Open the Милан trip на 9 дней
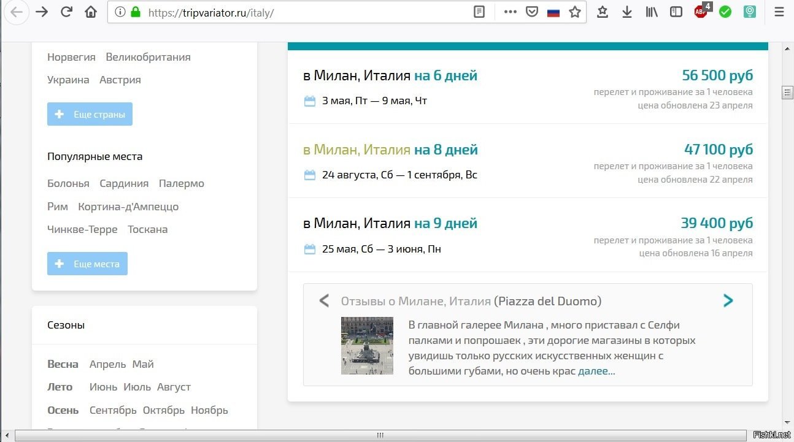The height and width of the screenshot is (442, 794). point(390,223)
